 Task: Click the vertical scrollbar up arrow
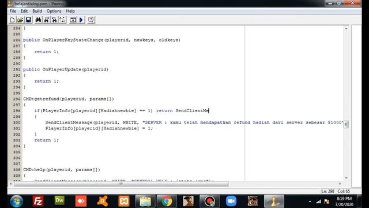[x=346, y=28]
